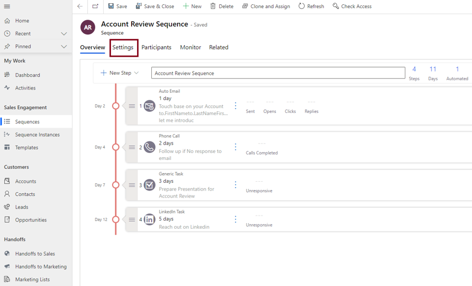Click the back arrow icon
This screenshot has width=472, height=286.
coord(80,7)
